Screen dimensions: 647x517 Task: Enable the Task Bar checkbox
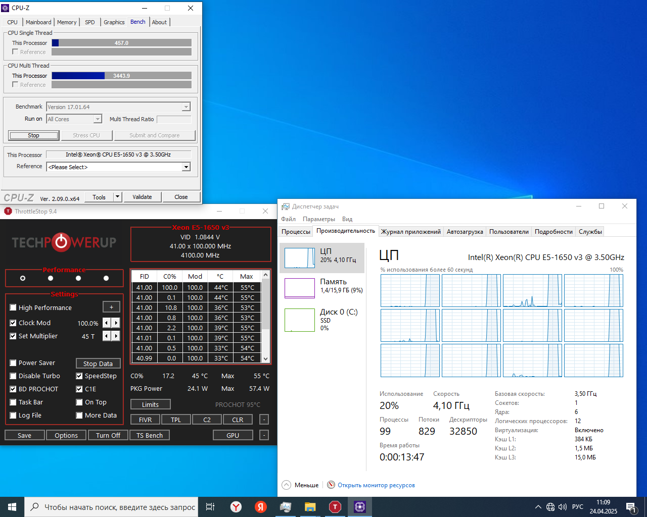pos(13,402)
